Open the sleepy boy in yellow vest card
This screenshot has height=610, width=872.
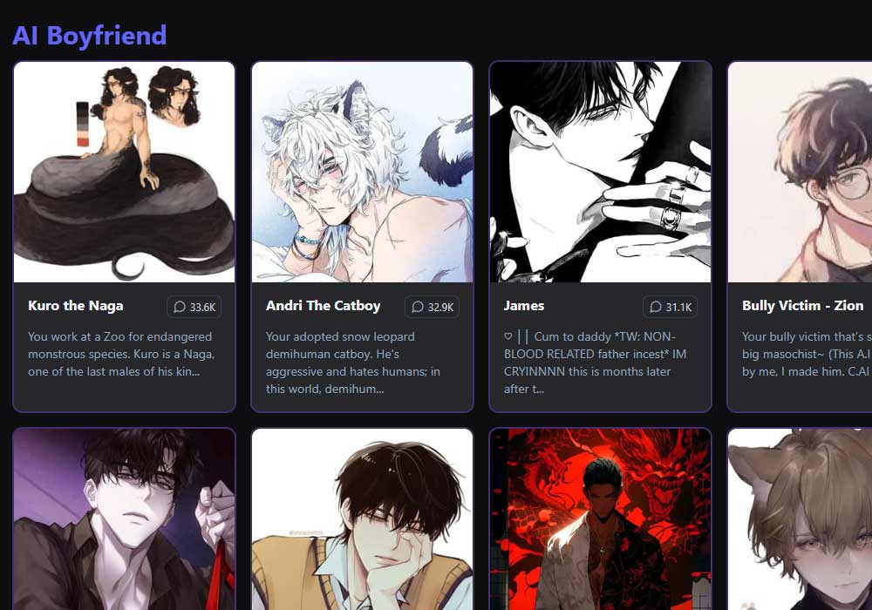point(362,519)
